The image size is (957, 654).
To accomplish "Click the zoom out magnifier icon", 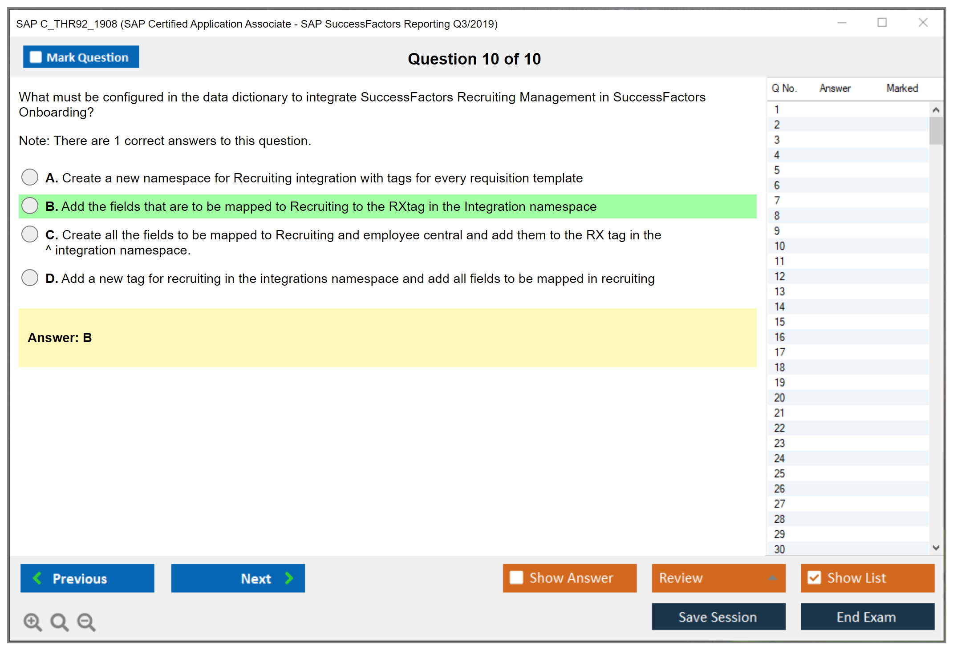I will (86, 622).
